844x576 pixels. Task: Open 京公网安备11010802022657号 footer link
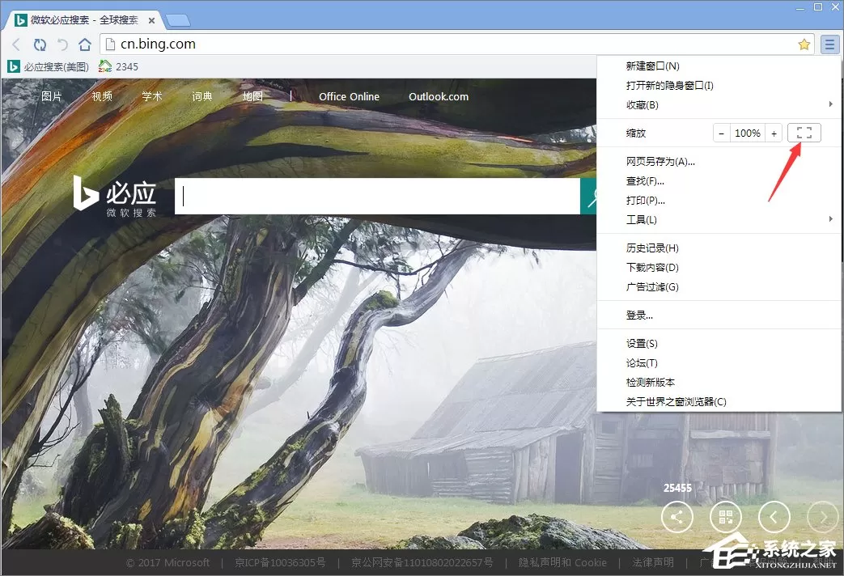click(x=422, y=562)
